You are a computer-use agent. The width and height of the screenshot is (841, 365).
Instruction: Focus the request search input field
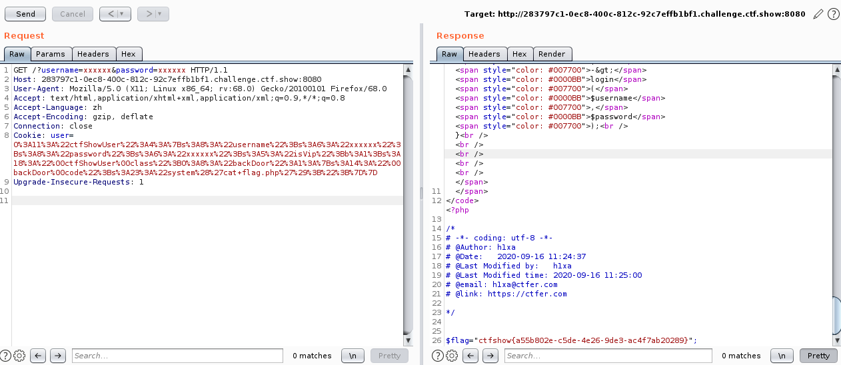point(177,356)
